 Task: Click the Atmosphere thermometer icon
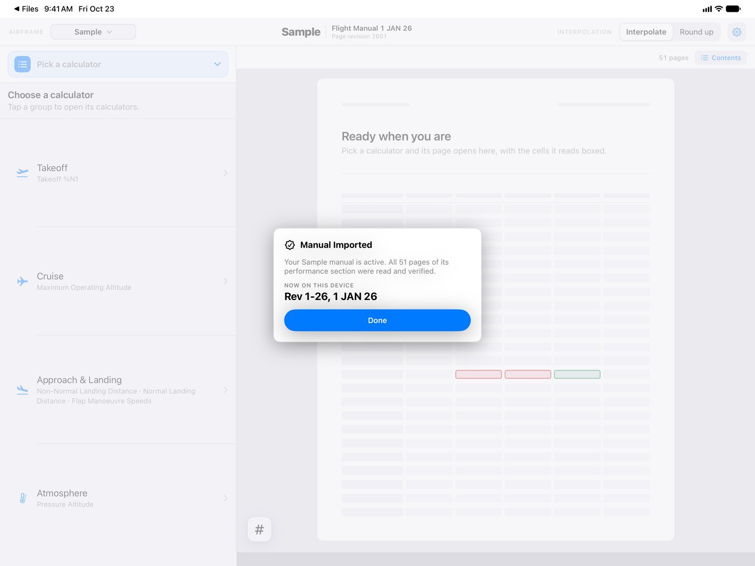pos(23,498)
